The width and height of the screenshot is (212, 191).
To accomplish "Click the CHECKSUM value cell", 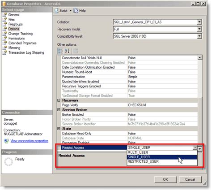I will pyautogui.click(x=162, y=105).
